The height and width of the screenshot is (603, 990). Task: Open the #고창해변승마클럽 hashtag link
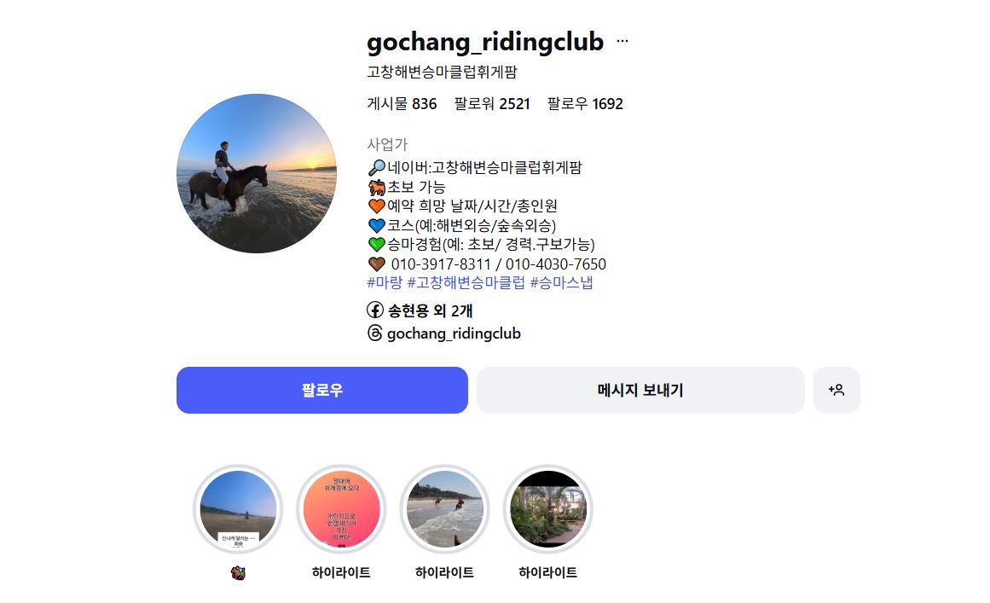(466, 282)
